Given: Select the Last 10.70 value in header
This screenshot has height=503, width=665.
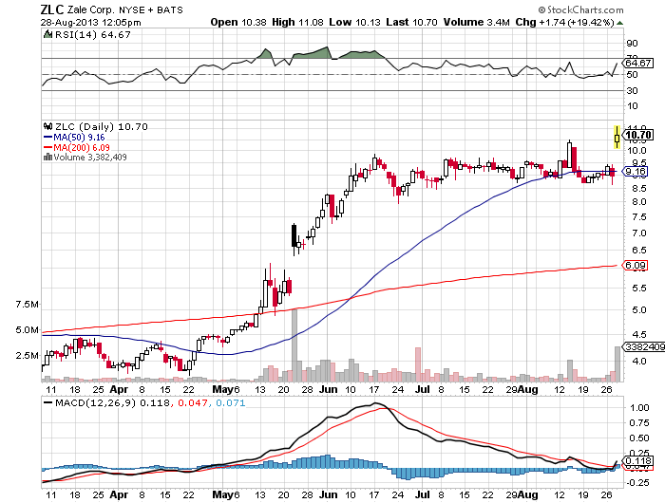Looking at the screenshot, I should (x=411, y=22).
